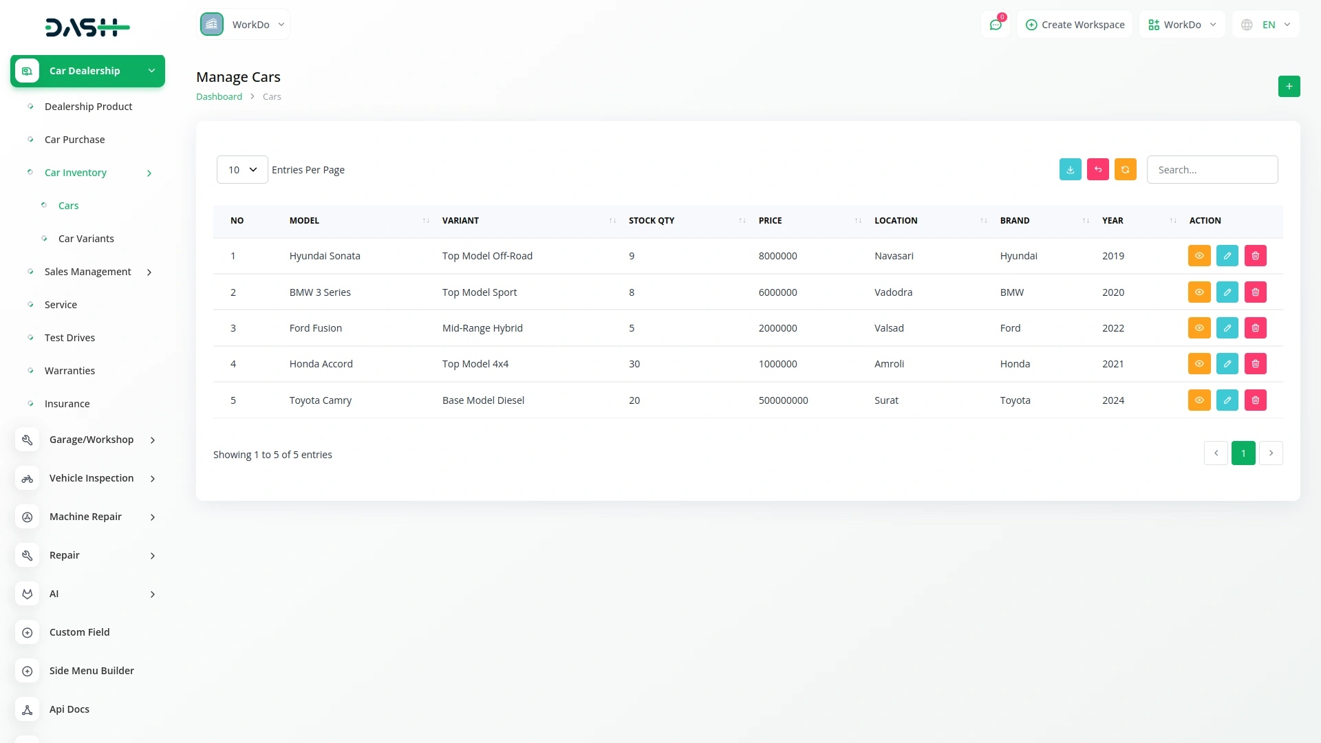Edit the Honda Accord row
Image resolution: width=1321 pixels, height=743 pixels.
coord(1227,364)
